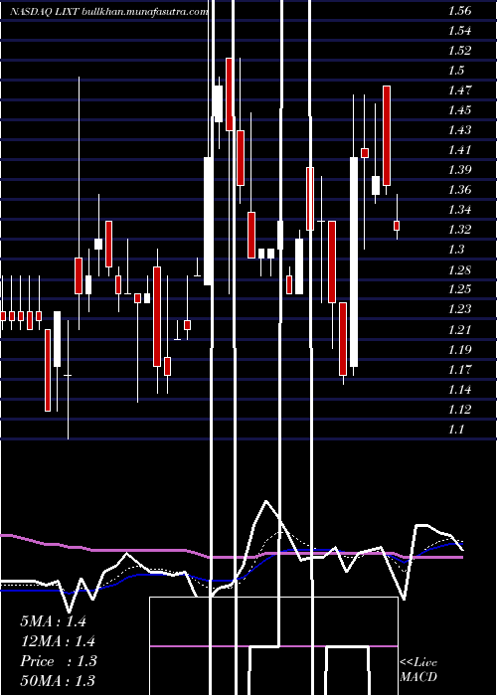
Task: Click the 5MA : 1.4 indicator text
Action: pyautogui.click(x=54, y=621)
